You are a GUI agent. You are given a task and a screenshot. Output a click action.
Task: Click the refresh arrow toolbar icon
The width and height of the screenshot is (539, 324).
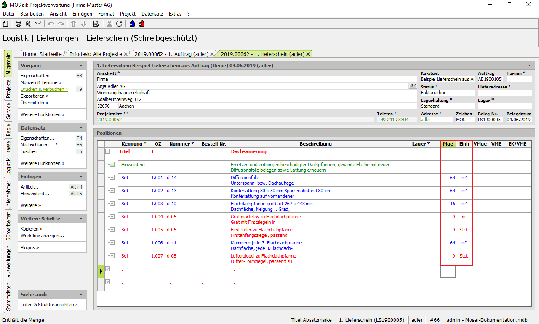119,24
